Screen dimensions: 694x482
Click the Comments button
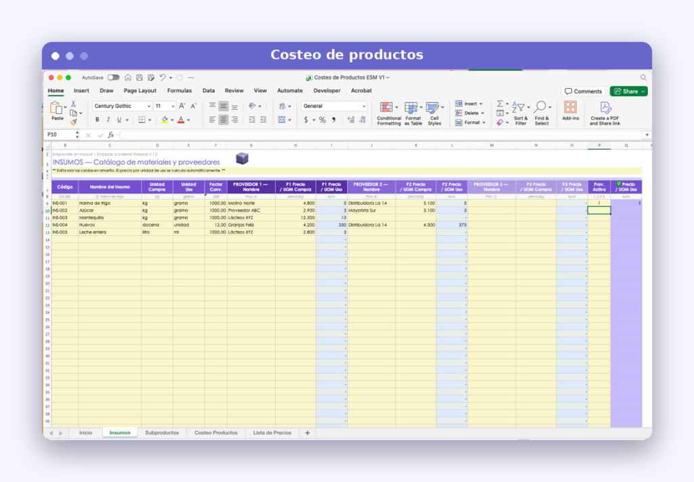(x=584, y=92)
